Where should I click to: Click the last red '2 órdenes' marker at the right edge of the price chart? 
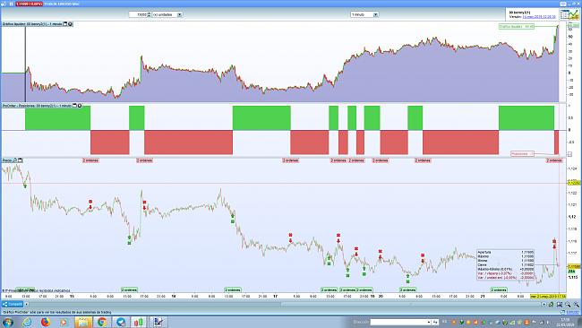[x=553, y=160]
